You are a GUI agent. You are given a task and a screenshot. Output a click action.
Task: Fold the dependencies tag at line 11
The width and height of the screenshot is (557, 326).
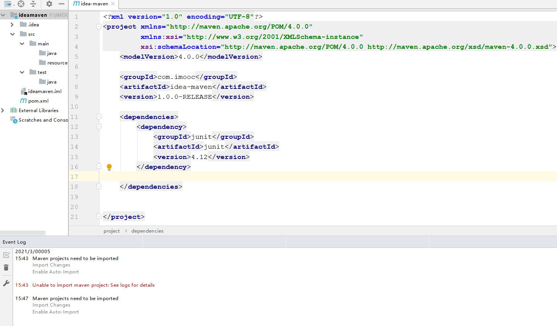[x=99, y=117]
